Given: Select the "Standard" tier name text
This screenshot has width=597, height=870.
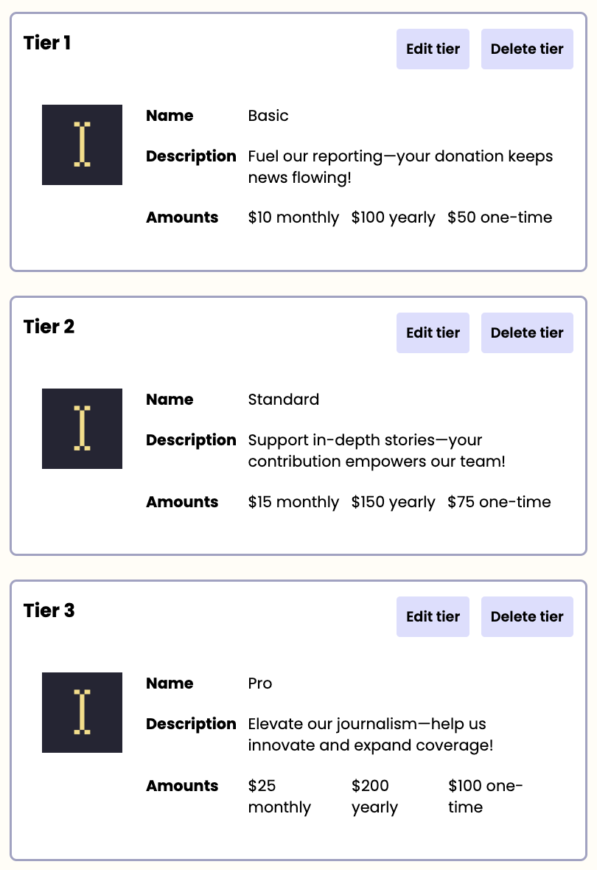Looking at the screenshot, I should (x=284, y=400).
